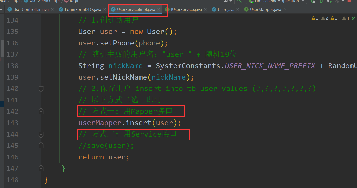The width and height of the screenshot is (357, 188).
Task: Click the insert method call on line 143
Action: 139,123
